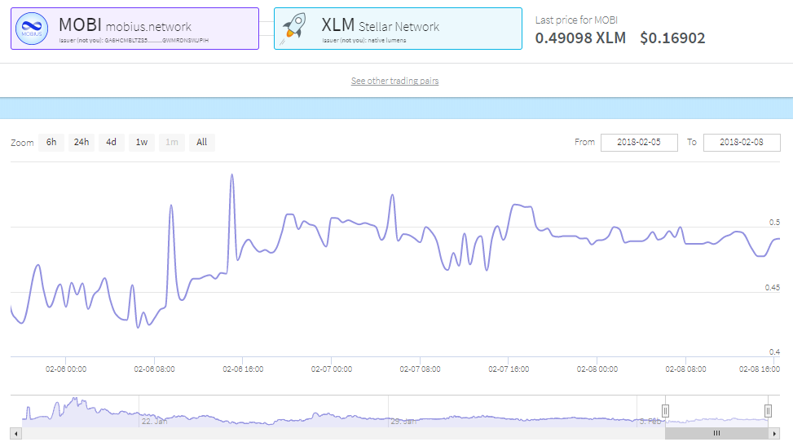793x442 pixels.
Task: Click the 0.49098 XLM last price
Action: (580, 38)
